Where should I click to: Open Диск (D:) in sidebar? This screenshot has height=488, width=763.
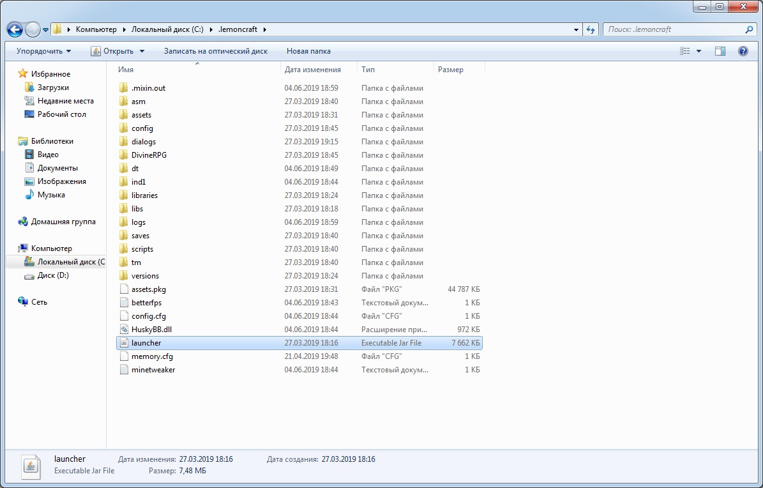coord(53,275)
